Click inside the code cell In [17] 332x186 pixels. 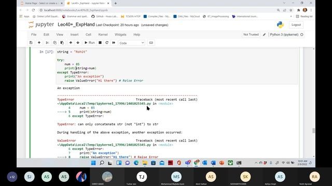coord(177,66)
